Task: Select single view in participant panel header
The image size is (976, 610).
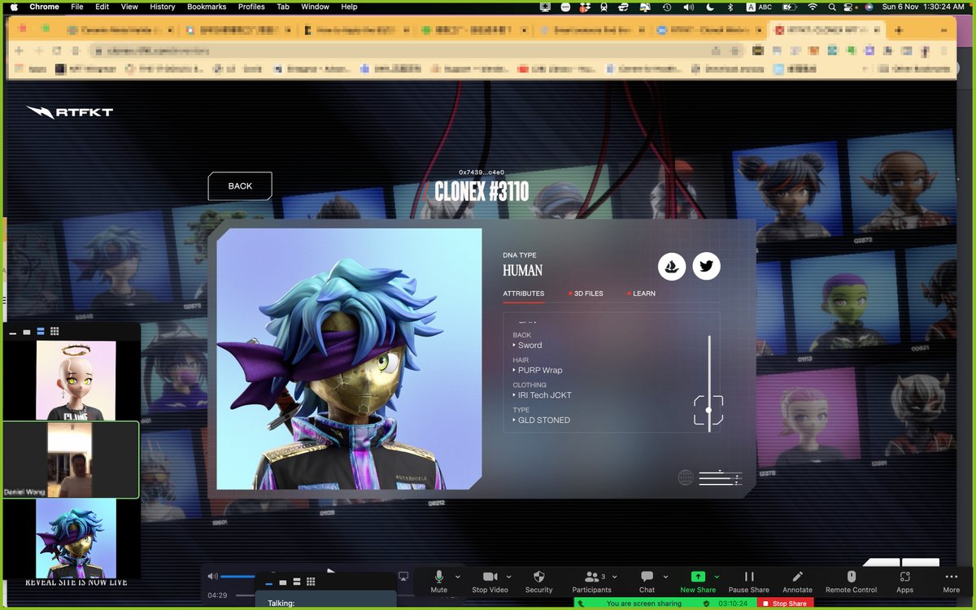Action: (x=27, y=332)
